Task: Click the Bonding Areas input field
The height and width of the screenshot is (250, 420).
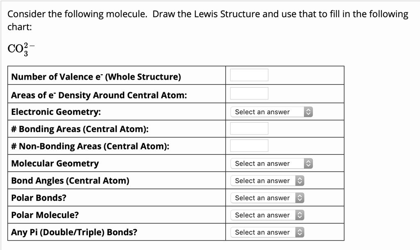Action: (249, 128)
